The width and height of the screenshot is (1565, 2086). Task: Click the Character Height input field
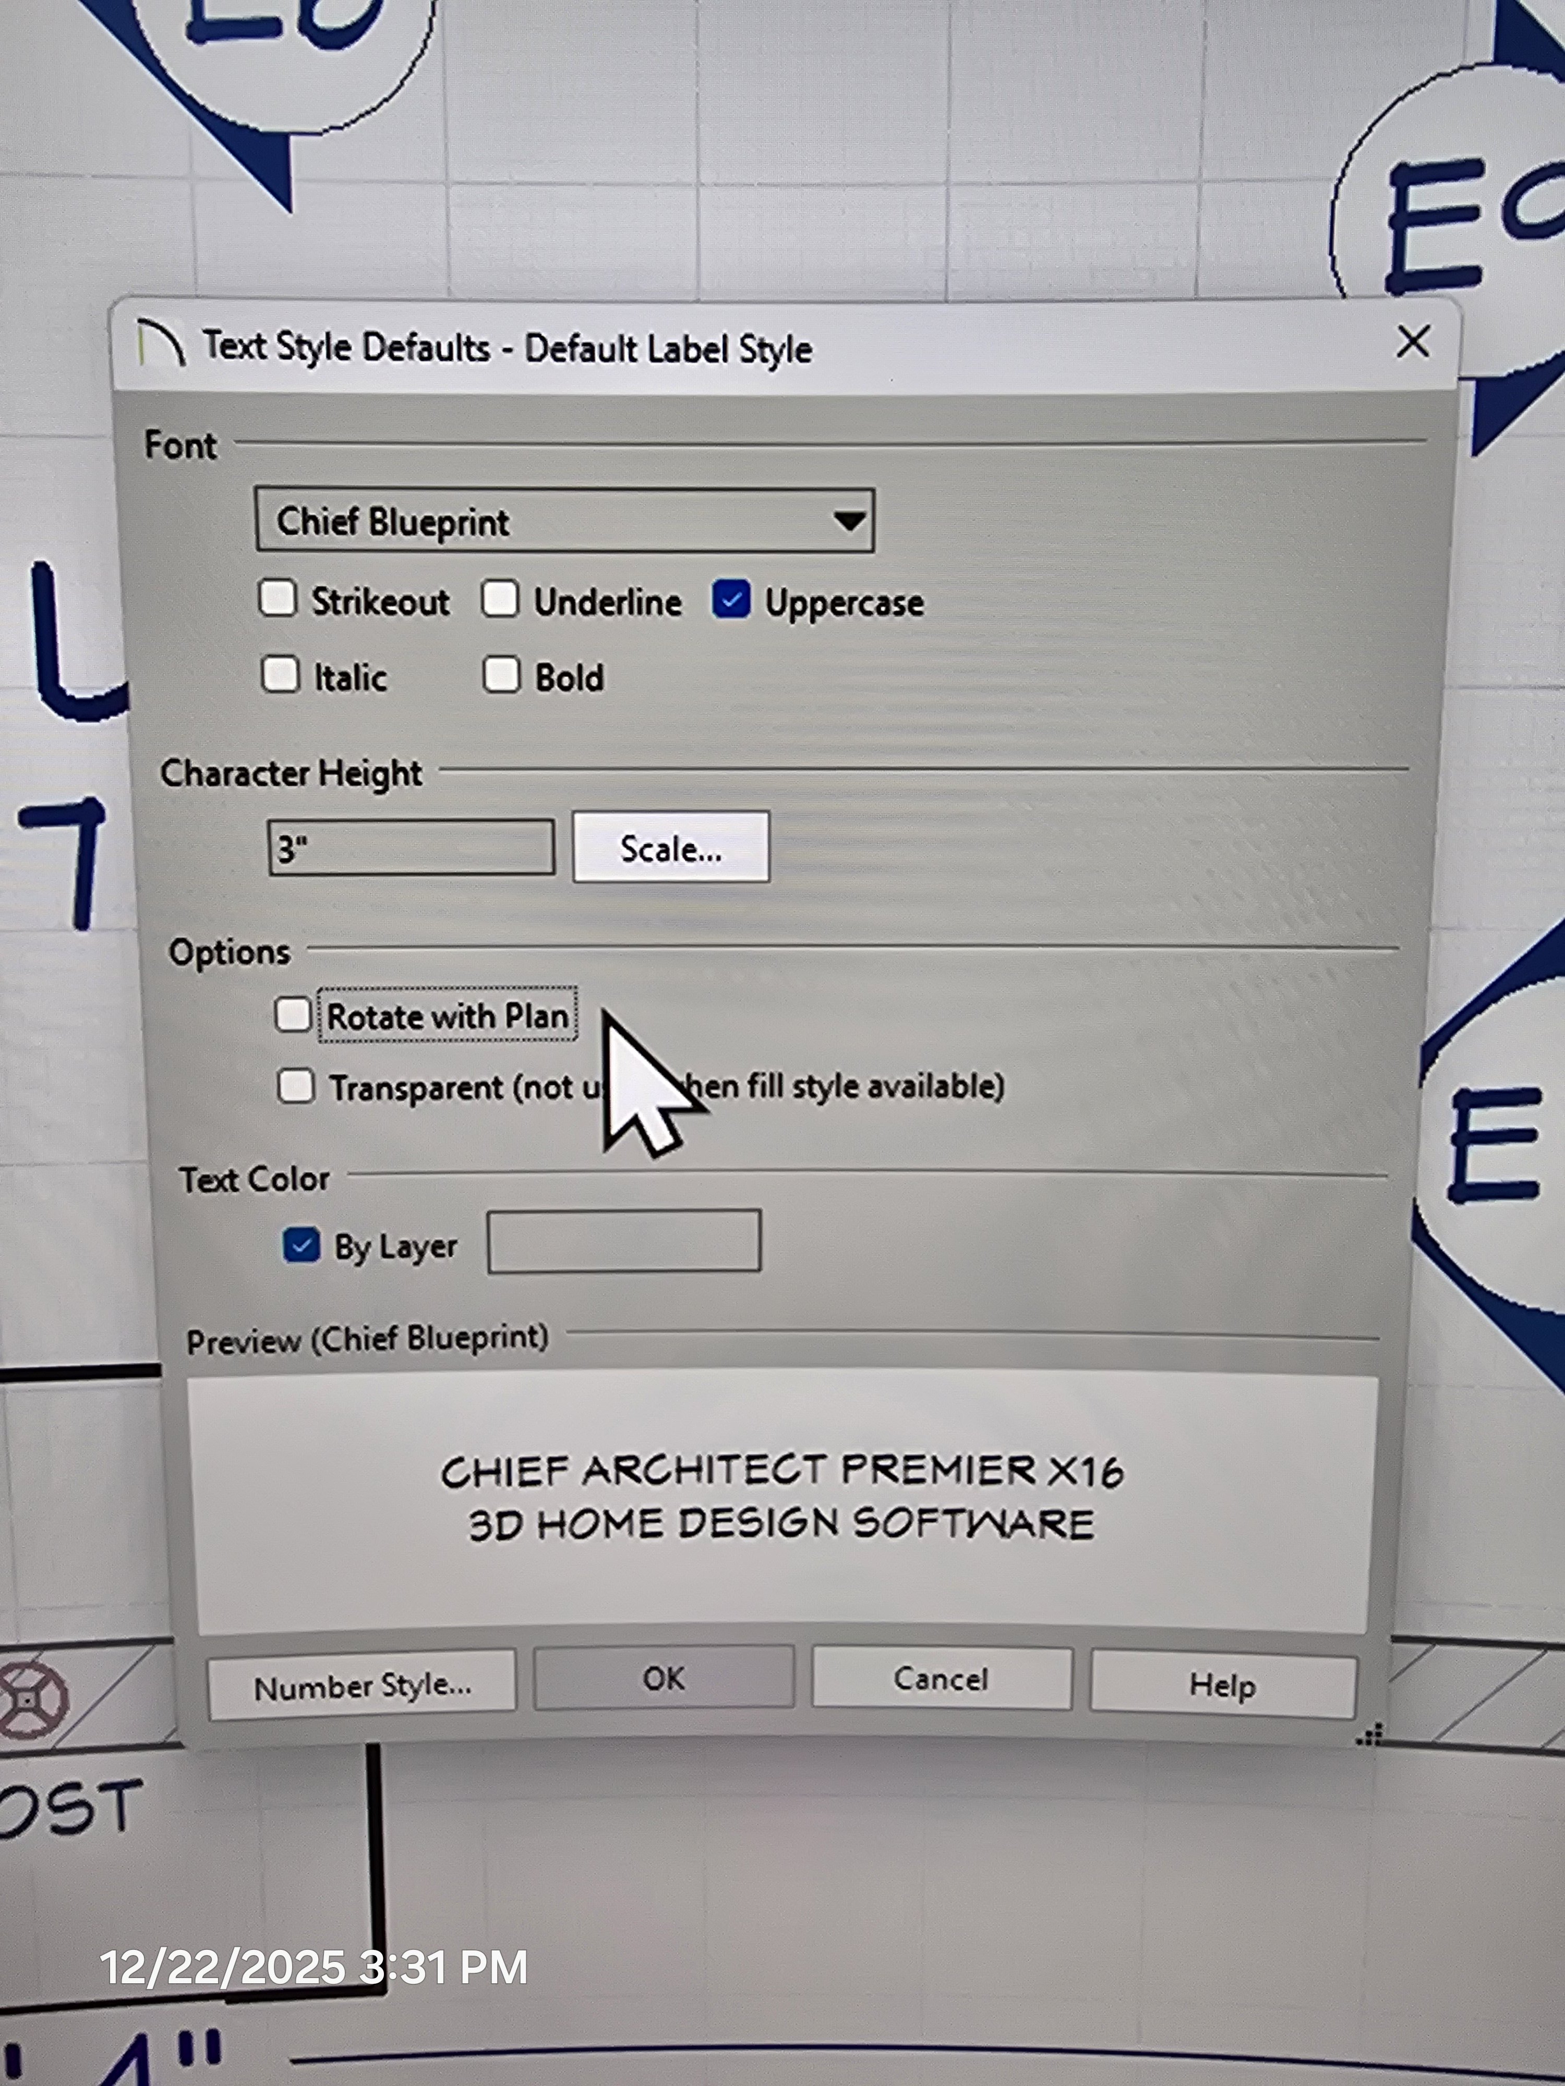pos(411,848)
